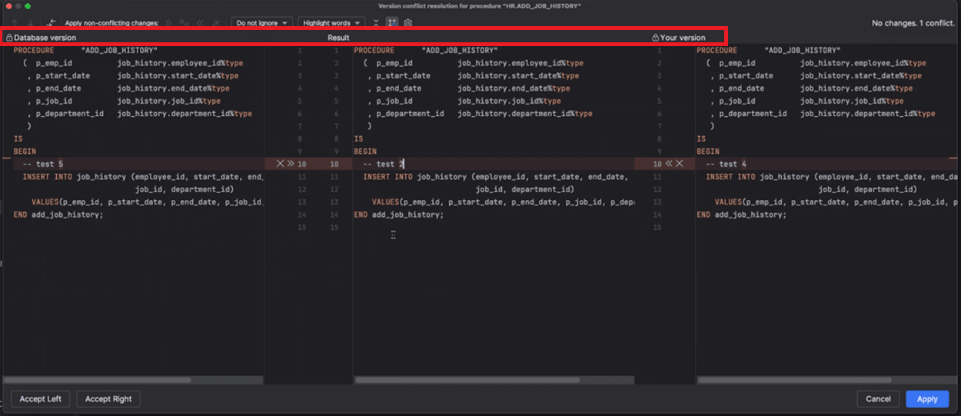Open the 'Do not ignore' whitespace dropdown
The height and width of the screenshot is (416, 961).
(x=262, y=23)
